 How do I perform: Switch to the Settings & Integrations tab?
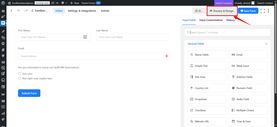[82, 11]
